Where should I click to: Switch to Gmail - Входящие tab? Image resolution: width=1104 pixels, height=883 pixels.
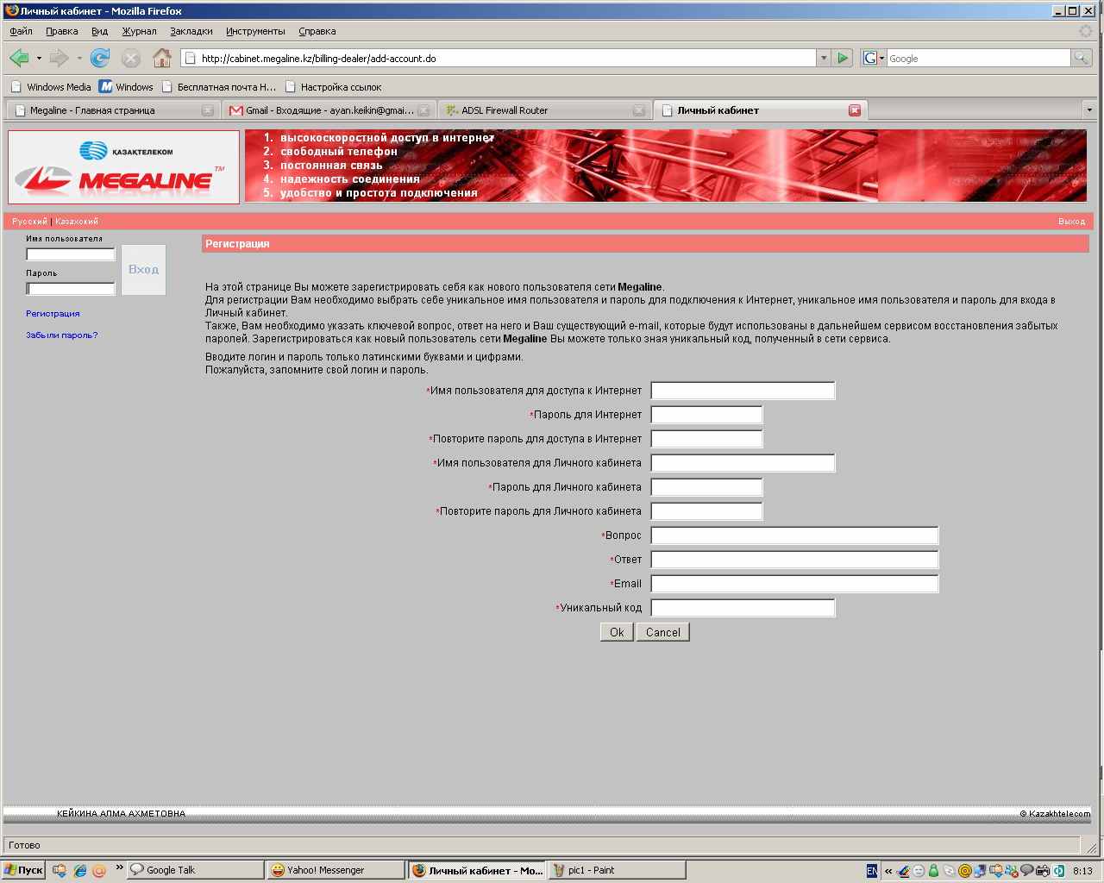pos(330,110)
